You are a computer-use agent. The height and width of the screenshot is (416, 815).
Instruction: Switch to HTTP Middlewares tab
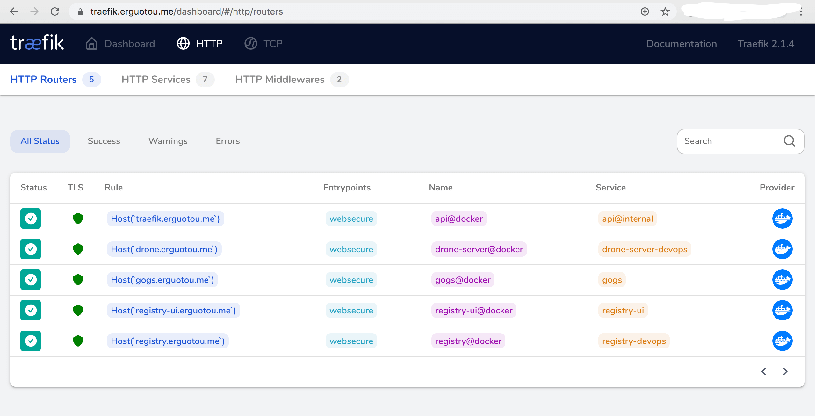point(292,79)
